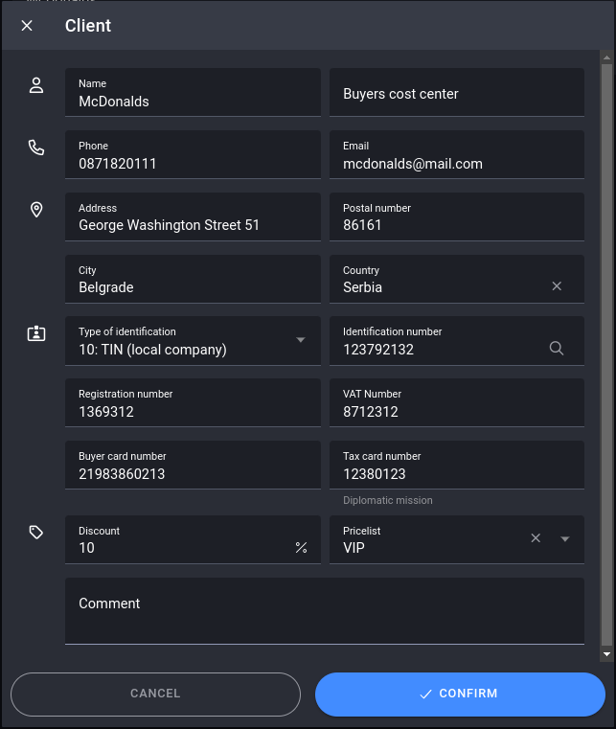Edit the Registration number field 1369312
Viewport: 616px width, 729px height.
tap(193, 402)
